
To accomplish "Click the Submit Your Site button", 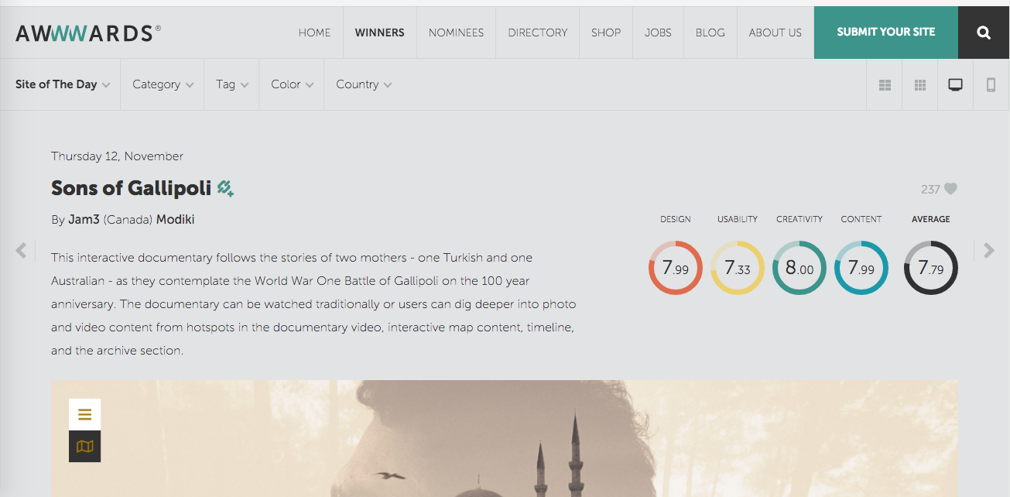I will pos(886,33).
